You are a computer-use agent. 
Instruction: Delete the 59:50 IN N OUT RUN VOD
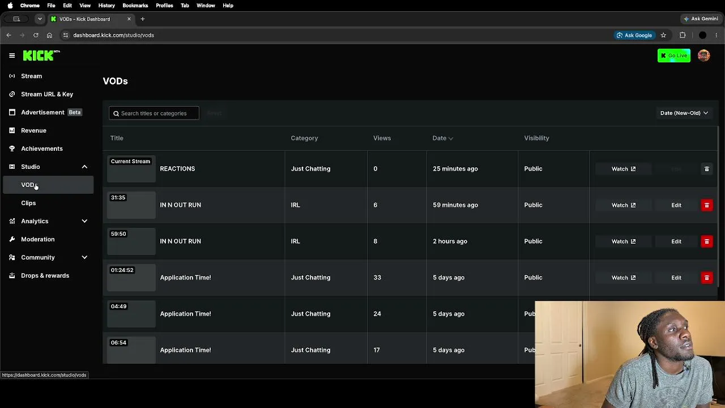pos(706,241)
